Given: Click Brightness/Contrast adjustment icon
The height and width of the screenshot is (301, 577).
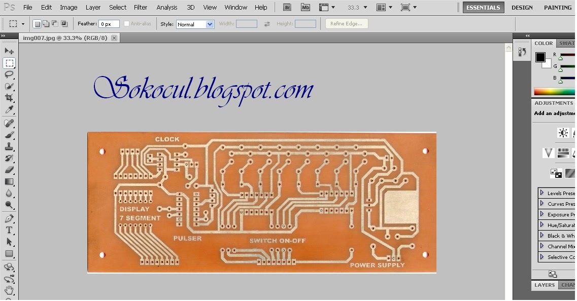Looking at the screenshot, I should [x=563, y=133].
